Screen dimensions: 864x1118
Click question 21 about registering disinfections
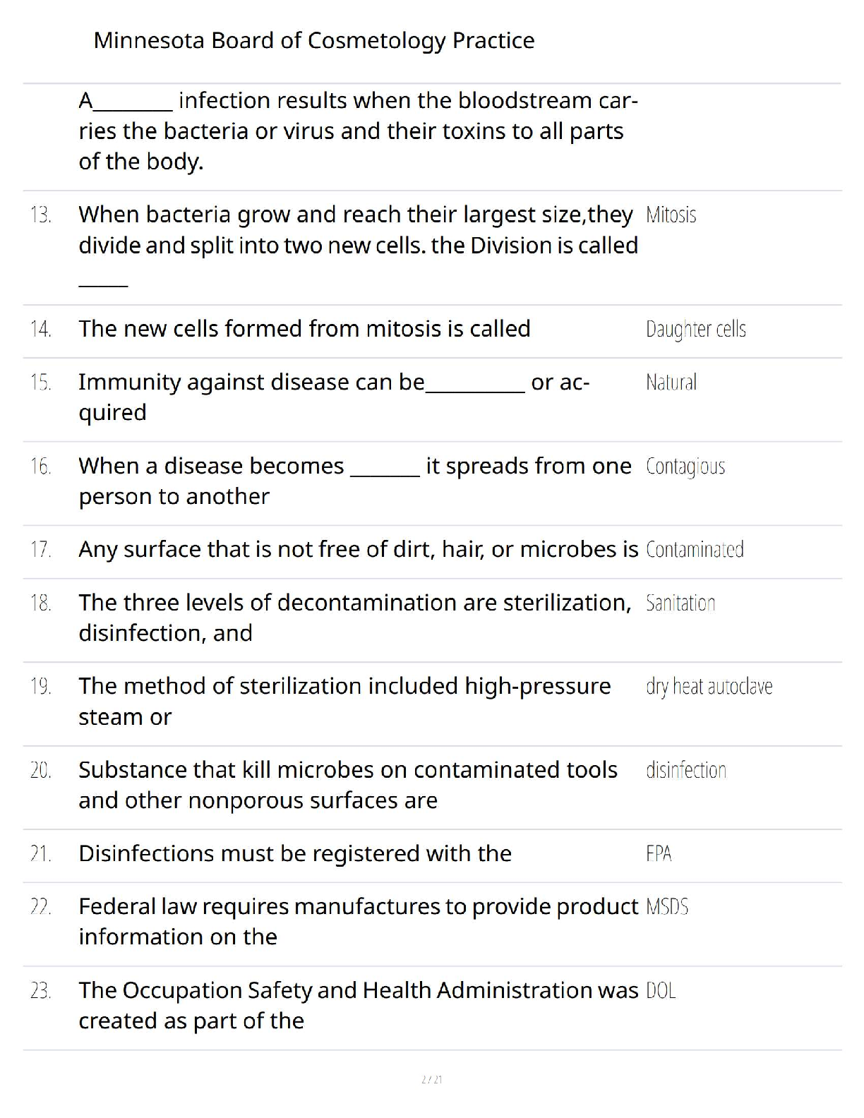[x=295, y=854]
